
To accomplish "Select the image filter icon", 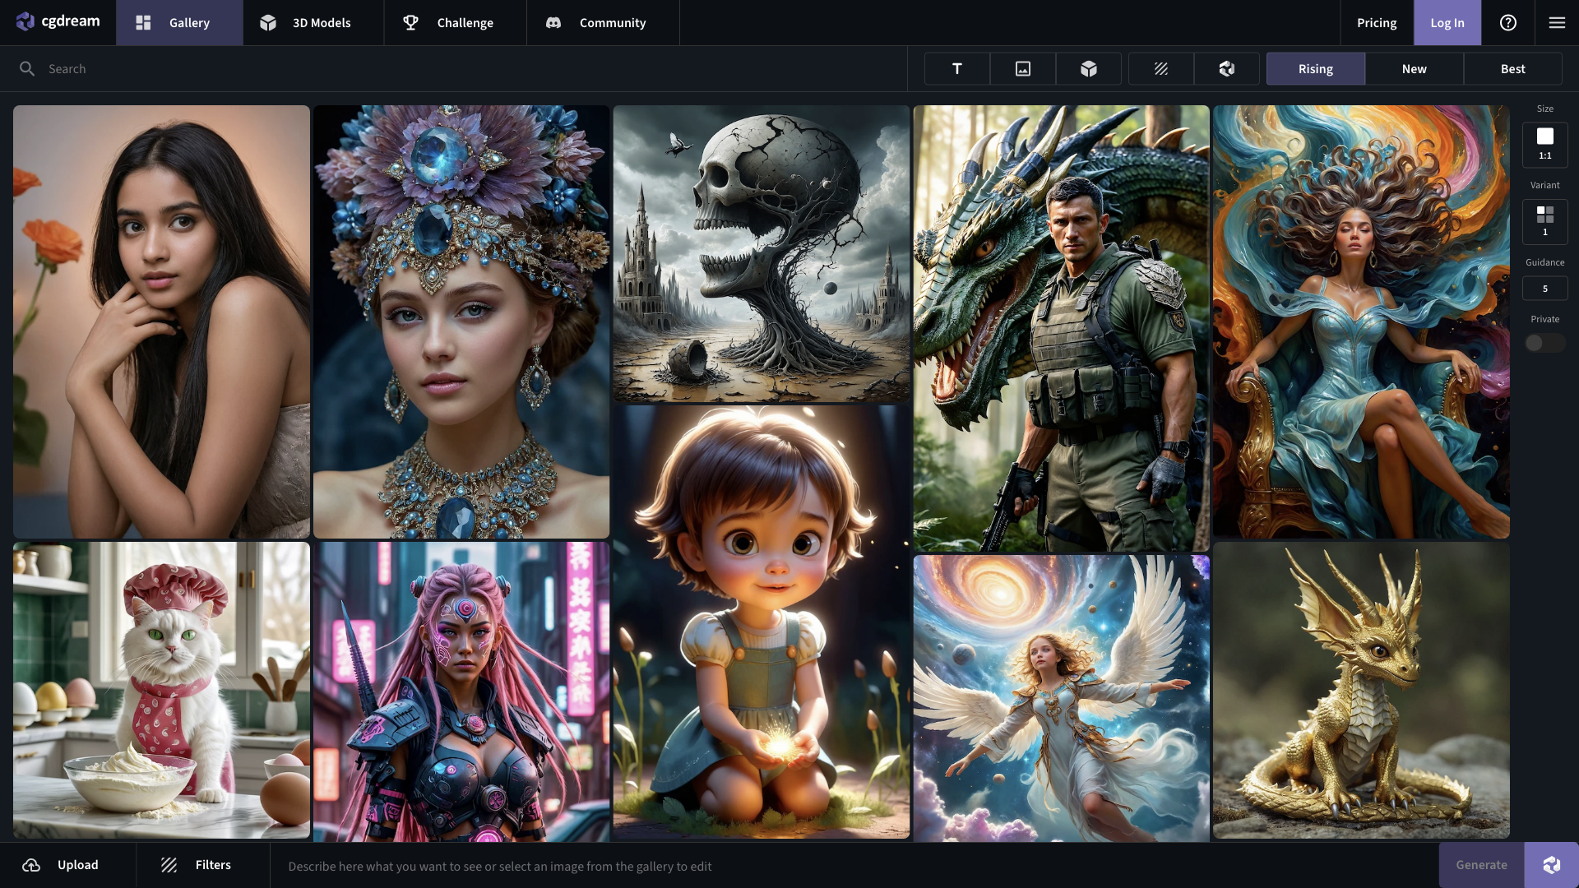I will 1023,68.
